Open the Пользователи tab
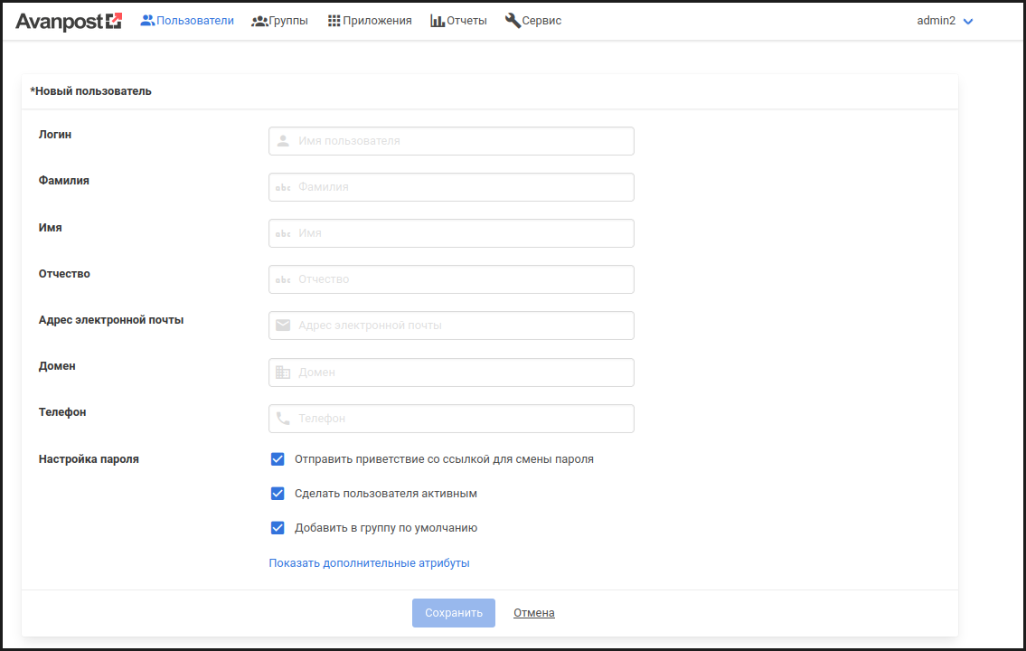Viewport: 1026px width, 651px height. (187, 21)
